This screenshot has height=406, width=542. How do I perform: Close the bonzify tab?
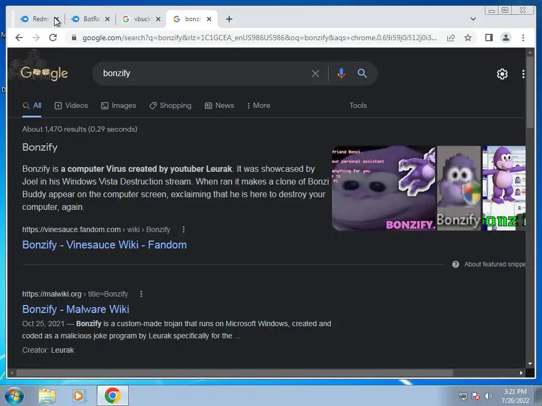click(209, 19)
